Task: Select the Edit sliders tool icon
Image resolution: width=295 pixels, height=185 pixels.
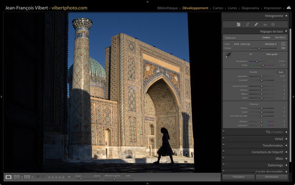Action: point(238,24)
